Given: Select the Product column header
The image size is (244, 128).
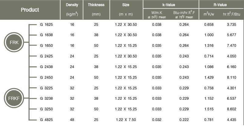Looking at the screenshot, I should pyautogui.click(x=30, y=10).
